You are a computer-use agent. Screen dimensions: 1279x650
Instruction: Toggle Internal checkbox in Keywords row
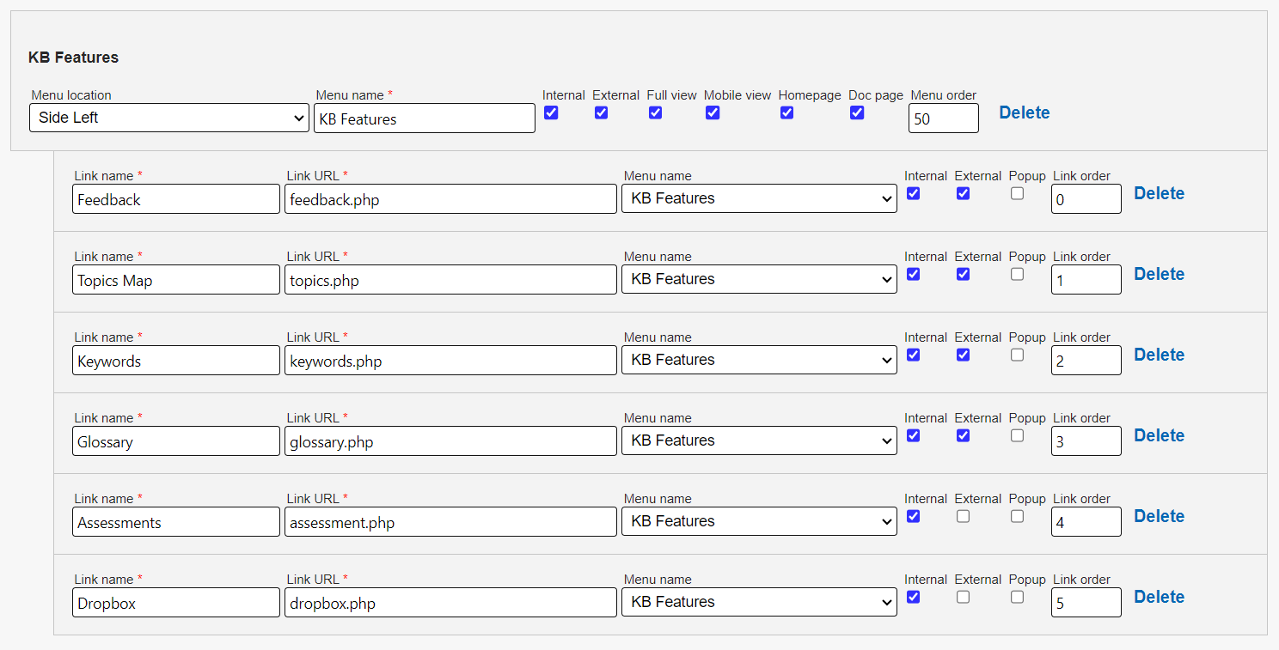[x=913, y=355]
